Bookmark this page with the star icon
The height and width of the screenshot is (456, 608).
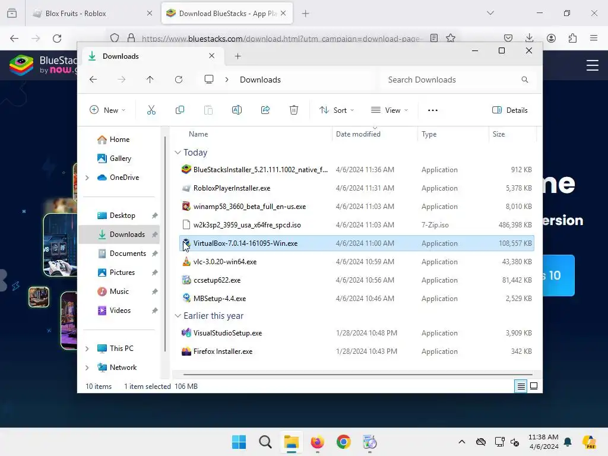click(x=451, y=38)
